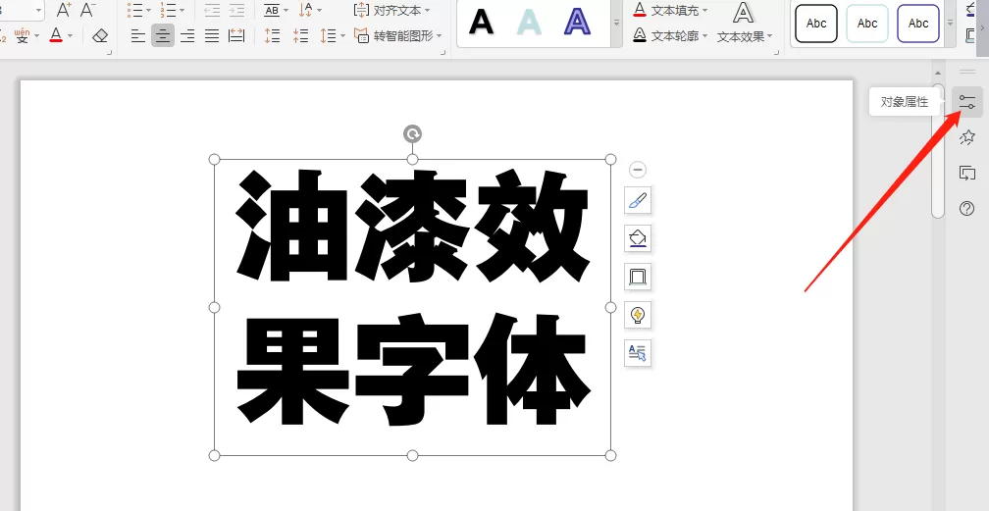Open the 文本轮廓 menu
This screenshot has height=511, width=989.
click(670, 36)
